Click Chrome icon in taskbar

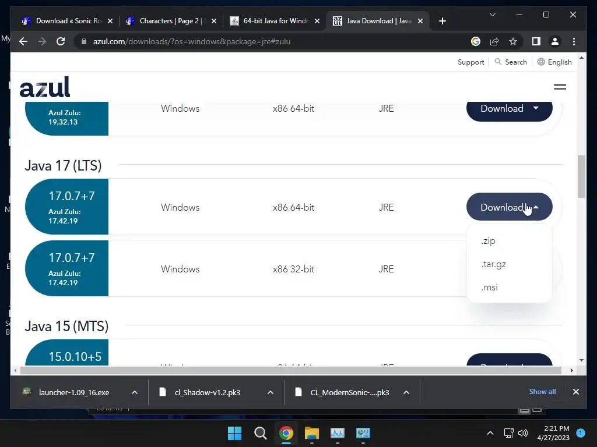(286, 433)
